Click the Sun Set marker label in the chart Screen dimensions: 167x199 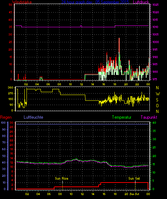click(x=134, y=179)
